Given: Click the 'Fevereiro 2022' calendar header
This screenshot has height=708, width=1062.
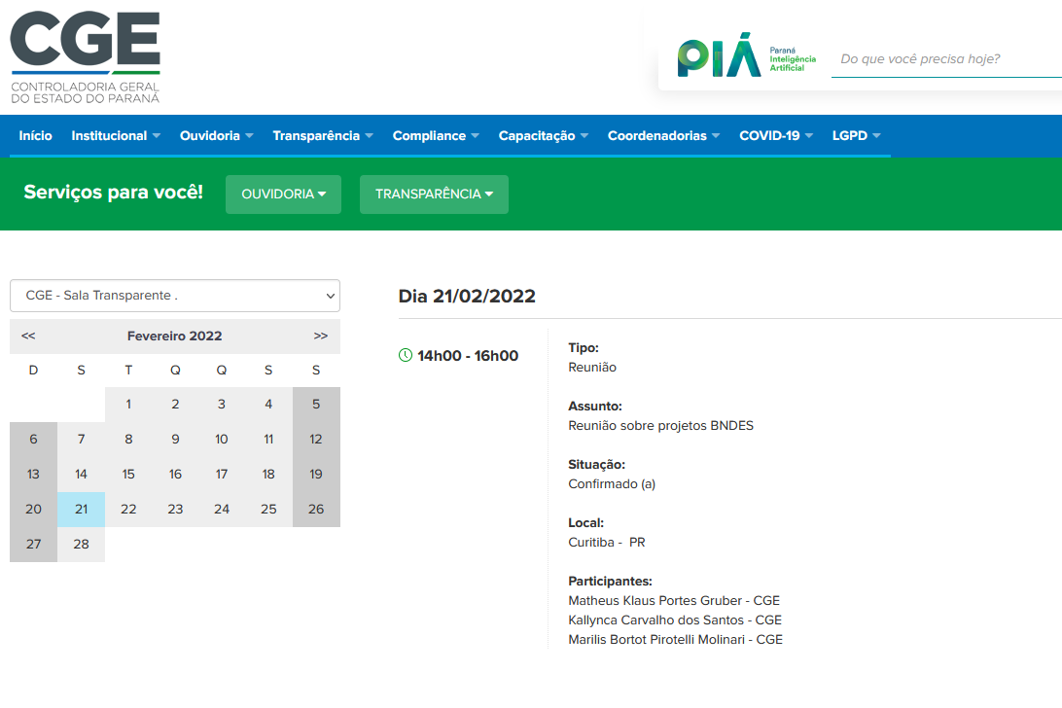Looking at the screenshot, I should (x=175, y=336).
